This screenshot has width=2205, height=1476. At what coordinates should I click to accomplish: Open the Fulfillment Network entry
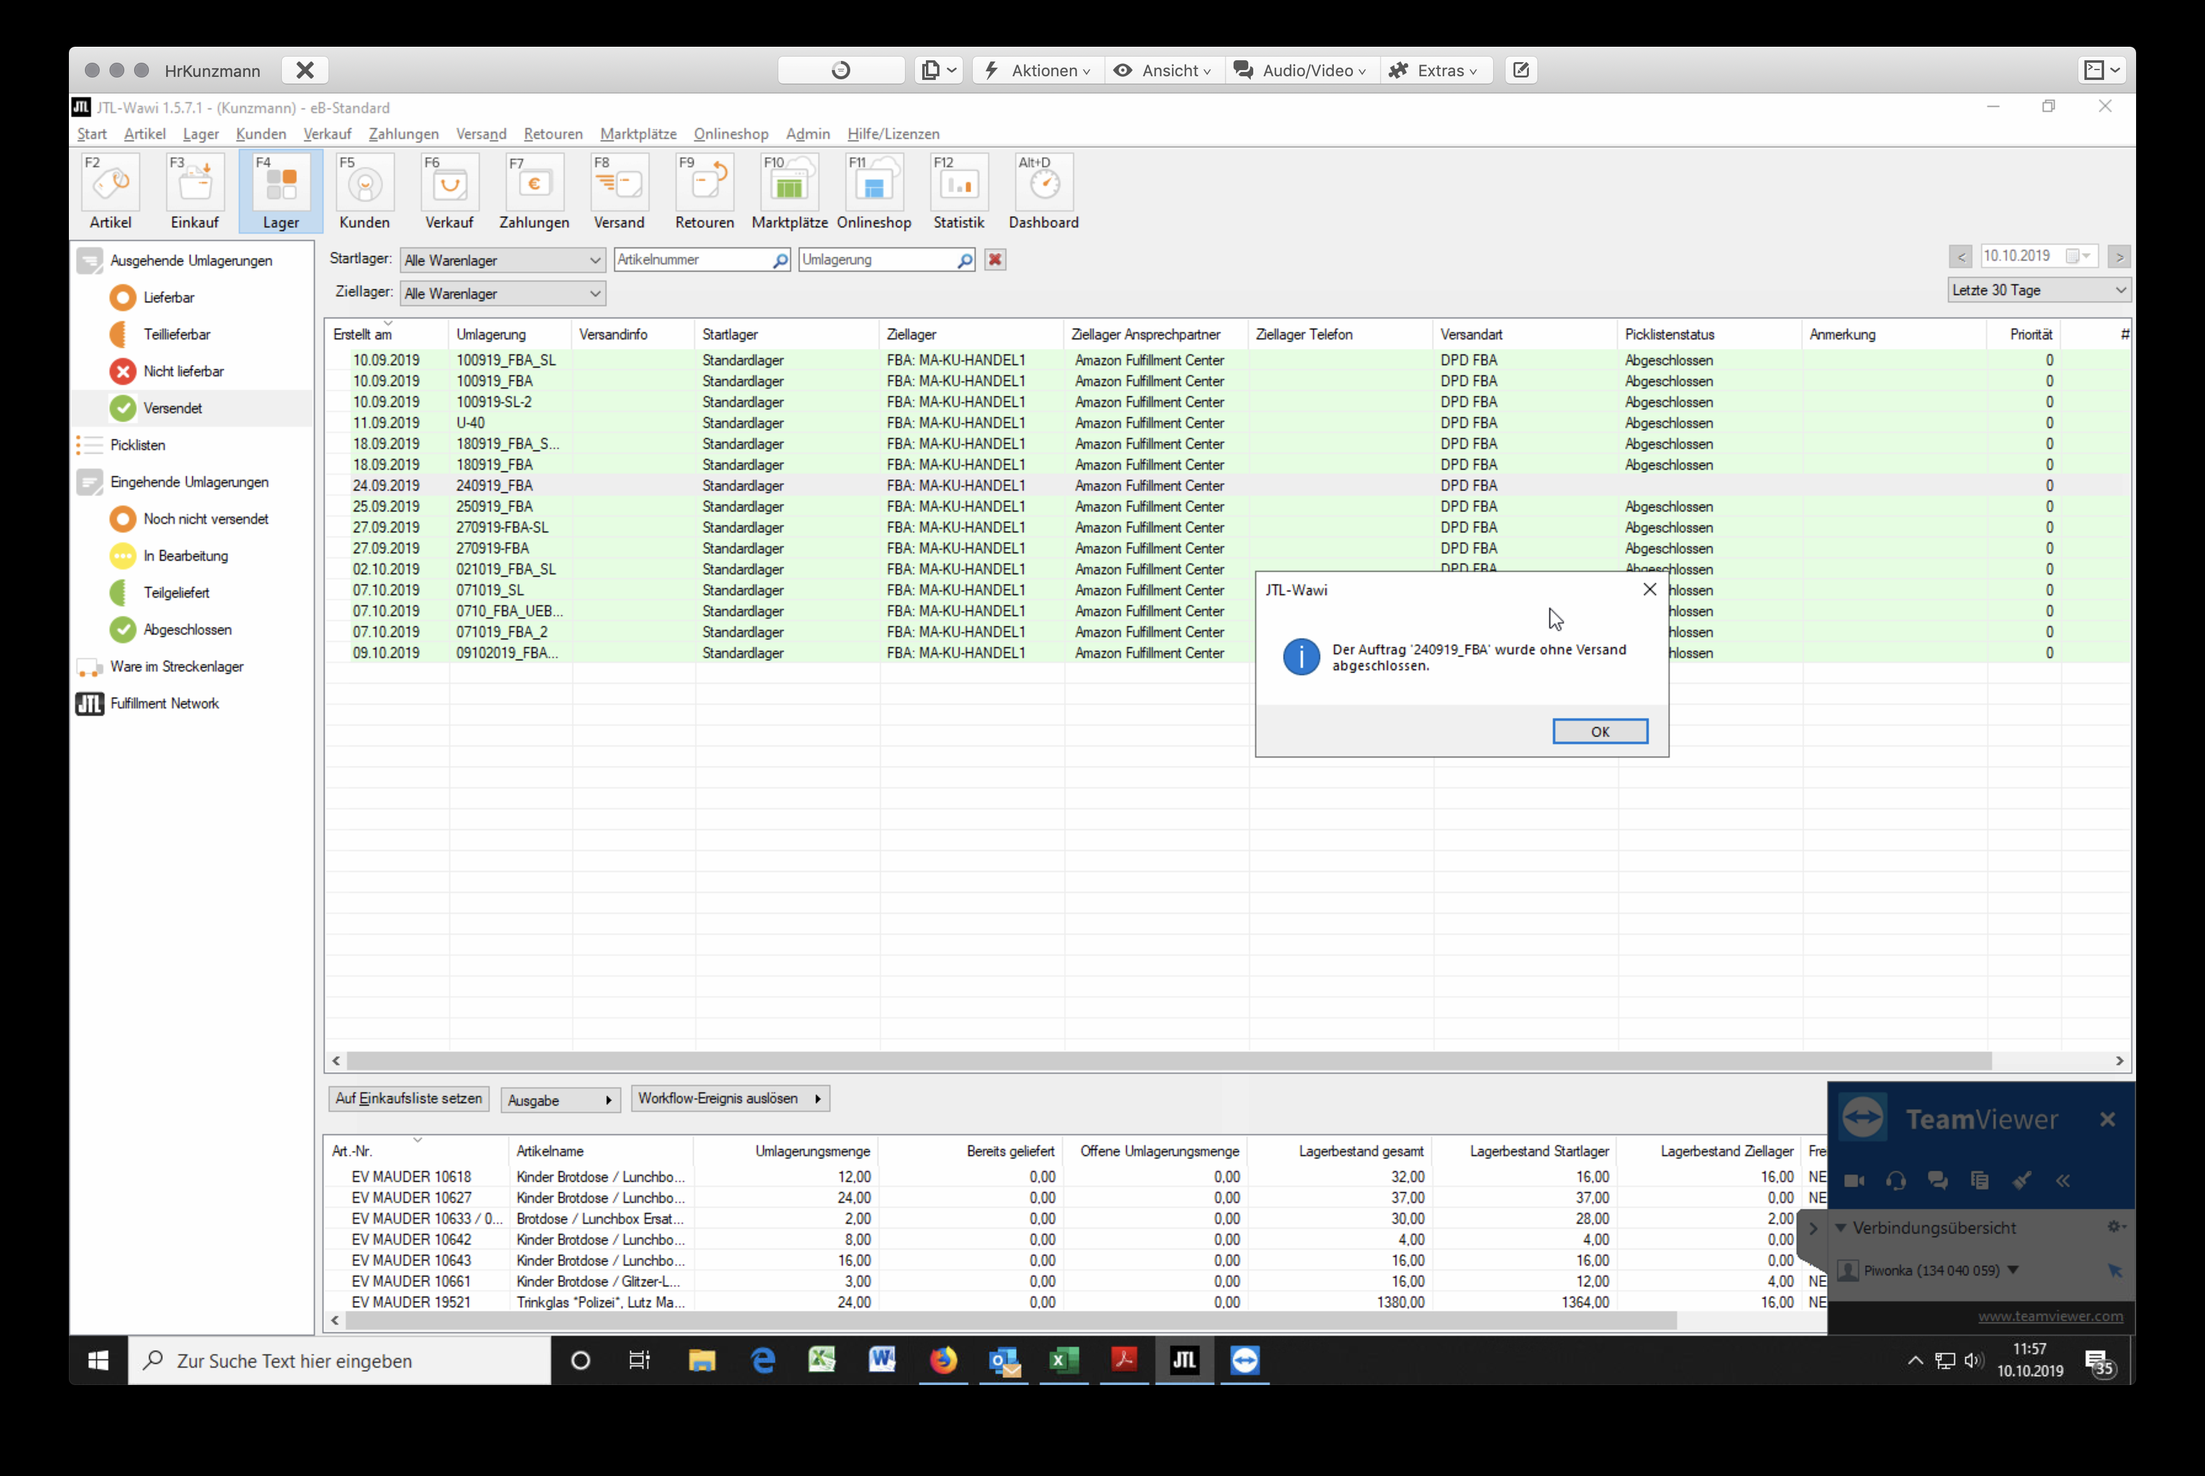click(164, 703)
